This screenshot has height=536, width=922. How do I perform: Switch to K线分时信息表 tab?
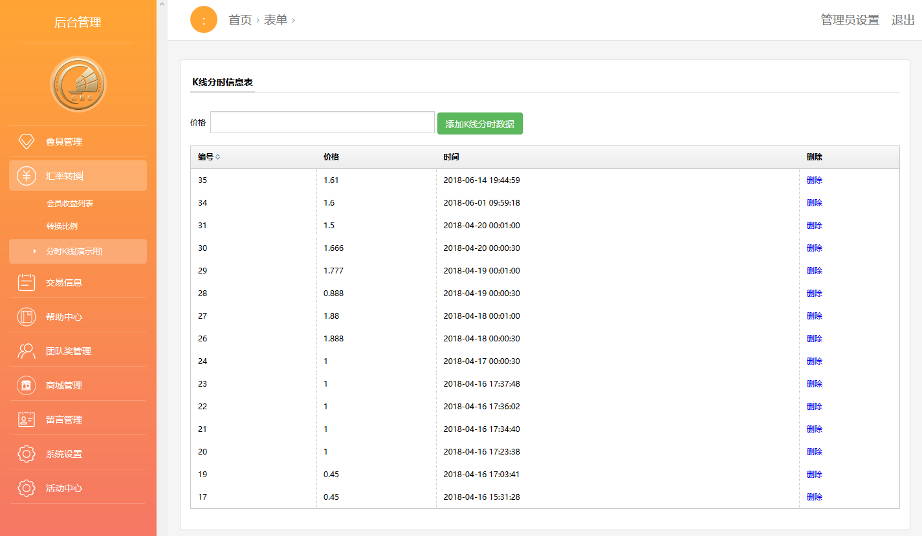[x=223, y=83]
